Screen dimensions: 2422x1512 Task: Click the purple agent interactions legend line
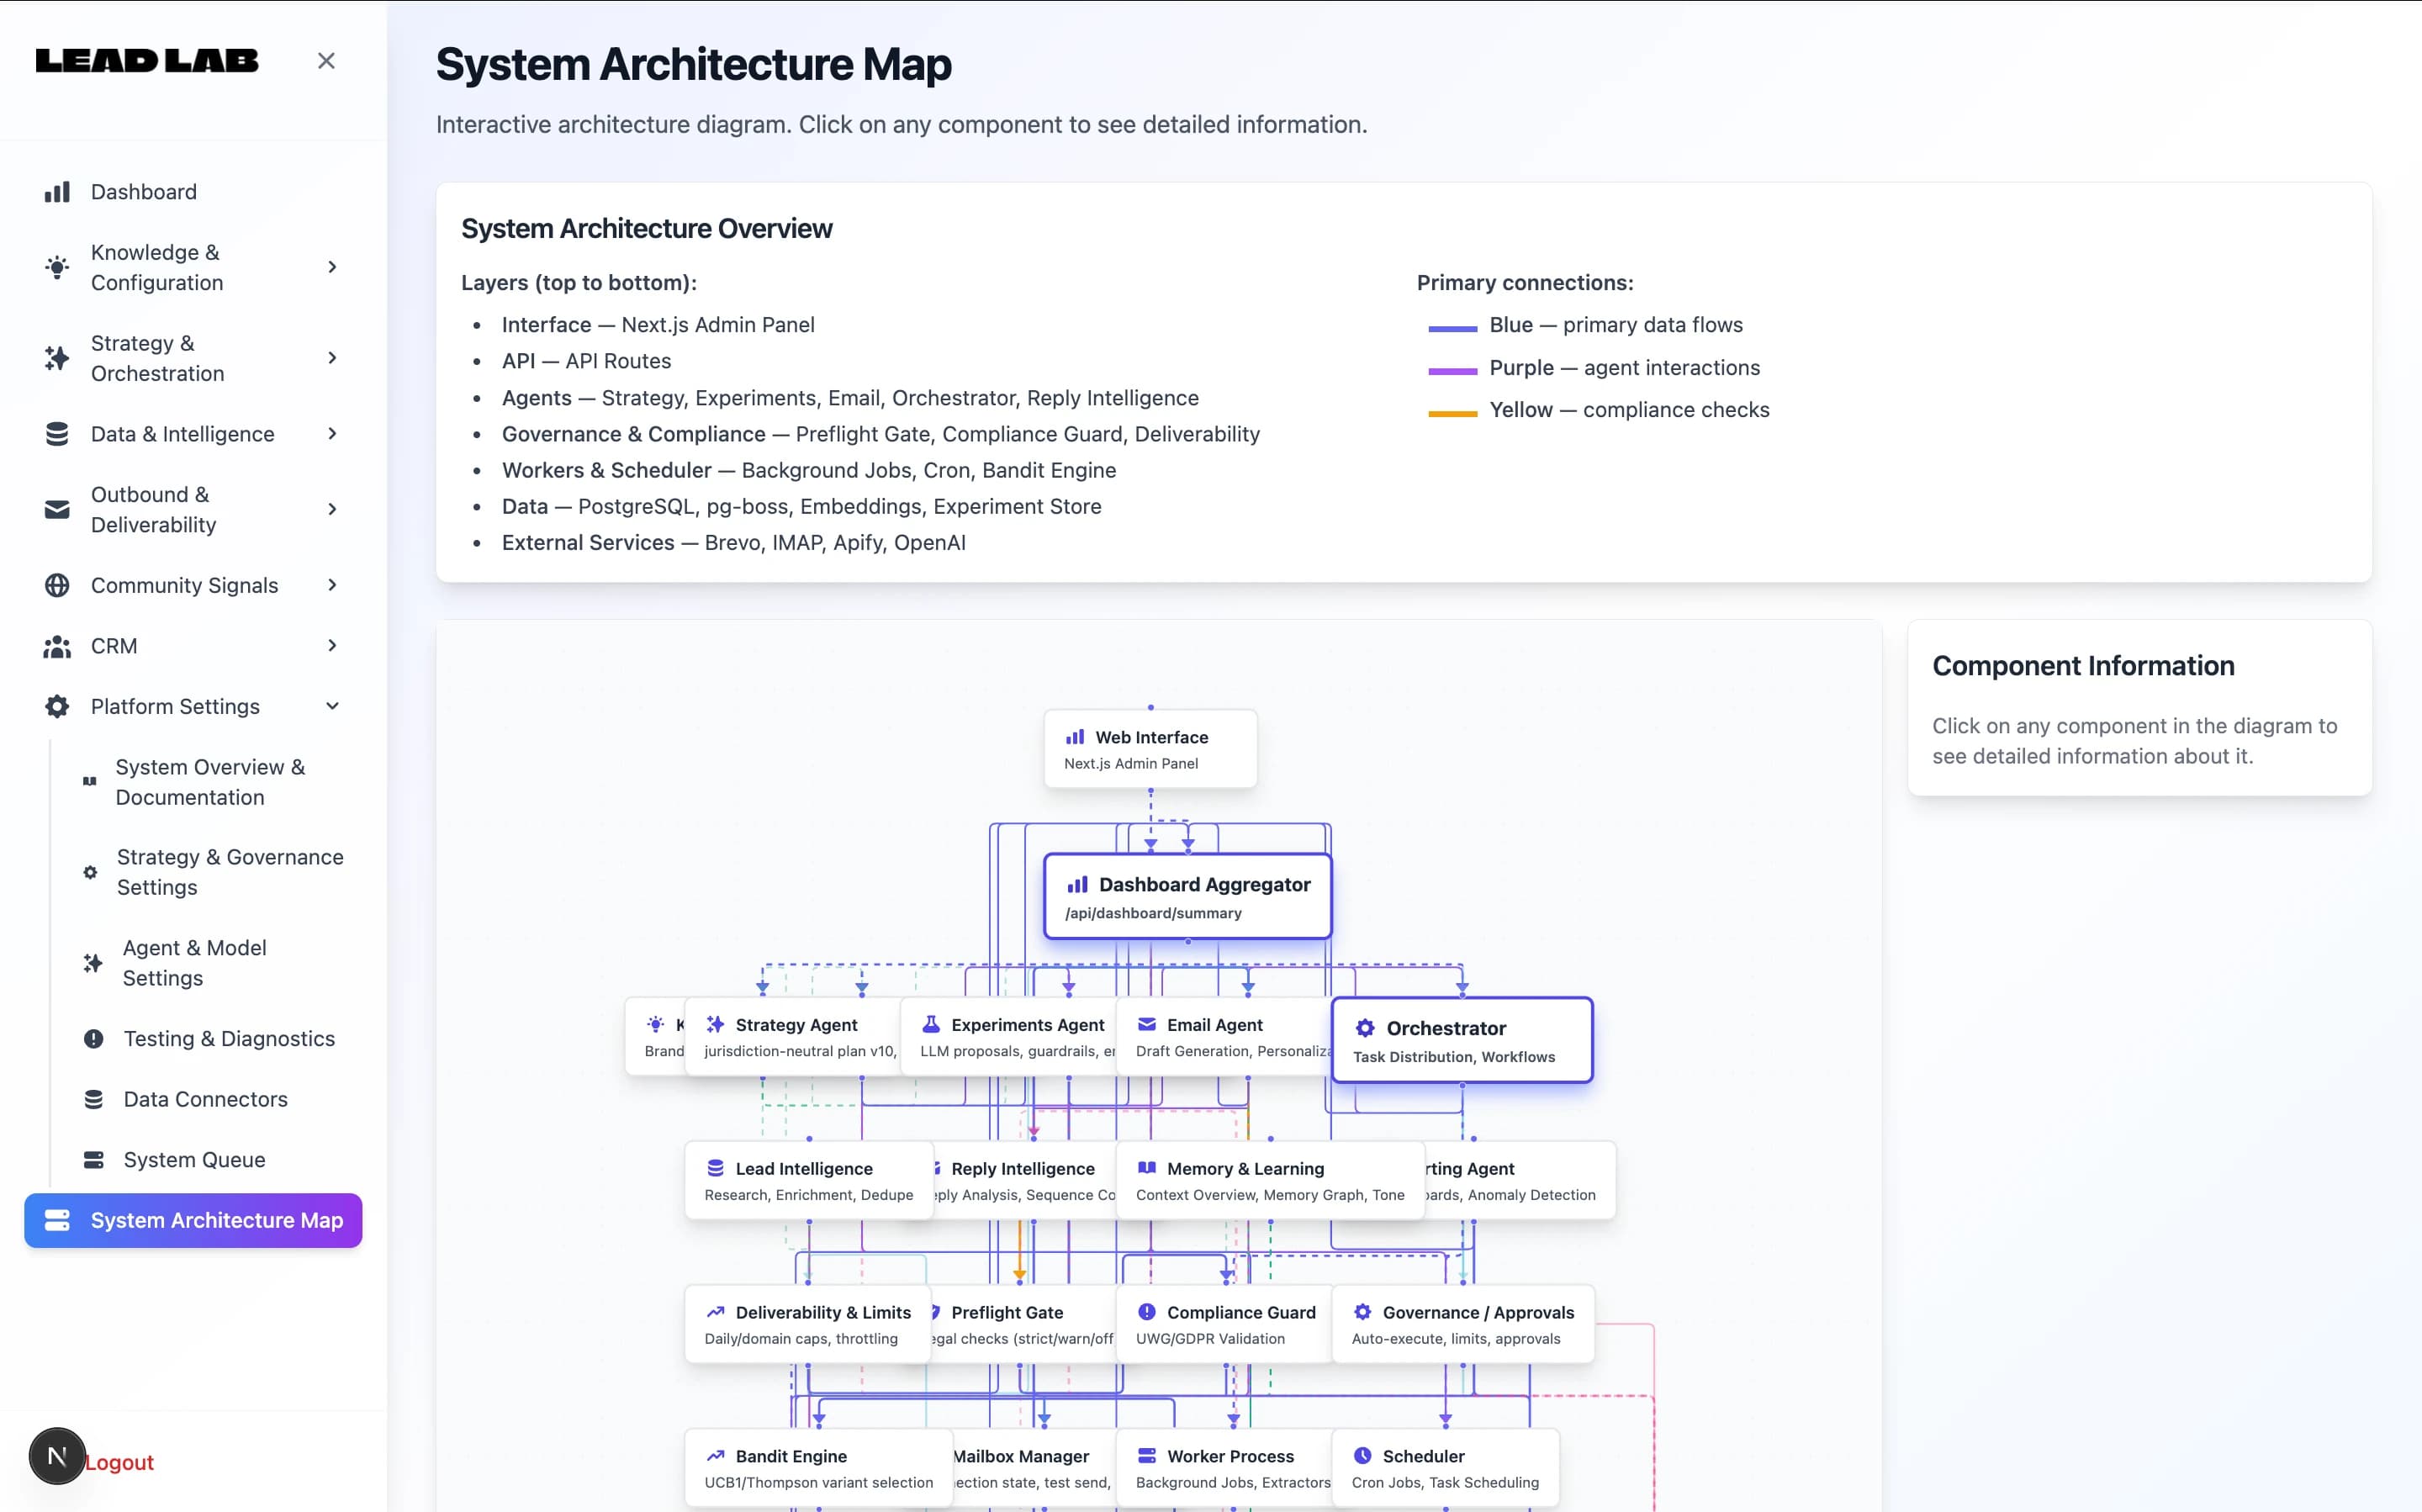coord(1452,371)
